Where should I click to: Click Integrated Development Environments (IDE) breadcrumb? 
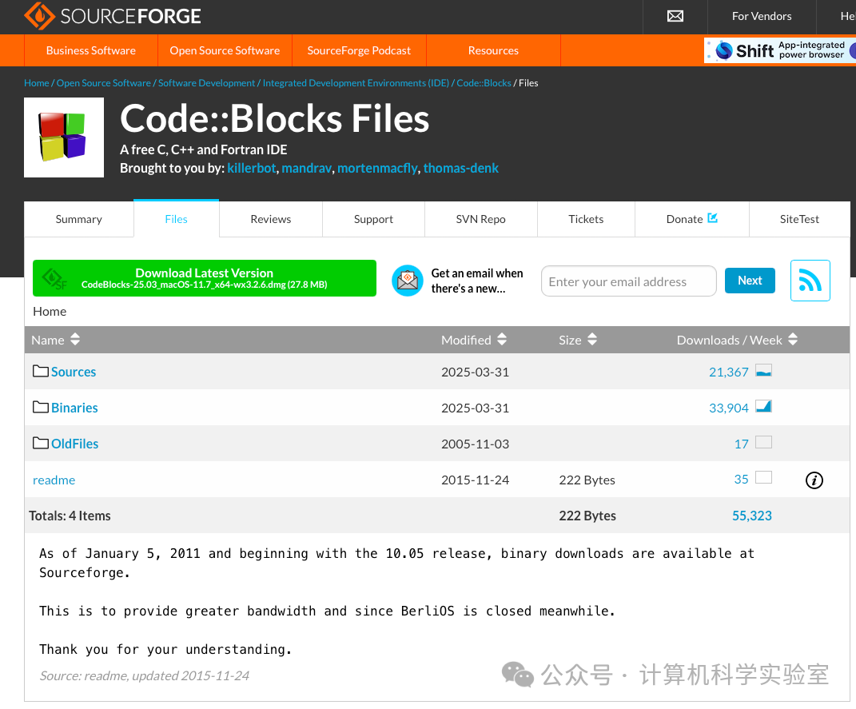point(356,83)
